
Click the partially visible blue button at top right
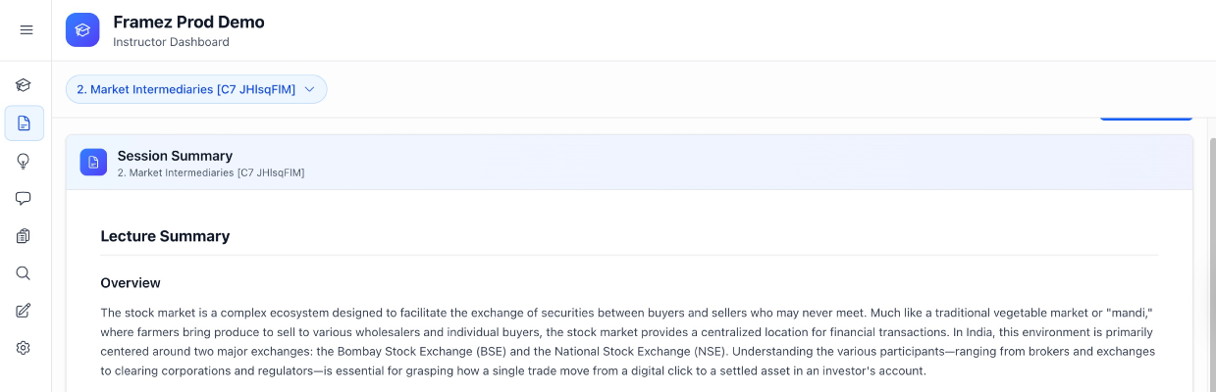(x=1145, y=119)
